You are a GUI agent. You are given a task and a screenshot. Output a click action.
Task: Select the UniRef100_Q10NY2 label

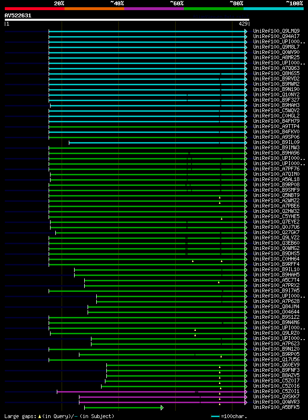(x=276, y=94)
